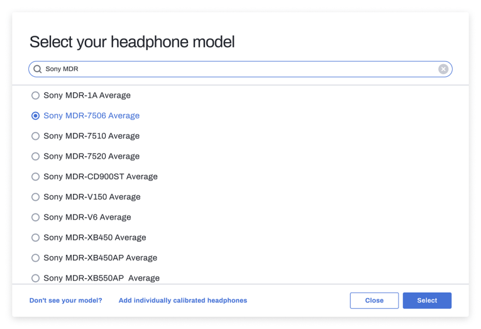Pick the Sony MDR-V150 Average radio button
Screen dimensions: 481x329
coord(36,197)
